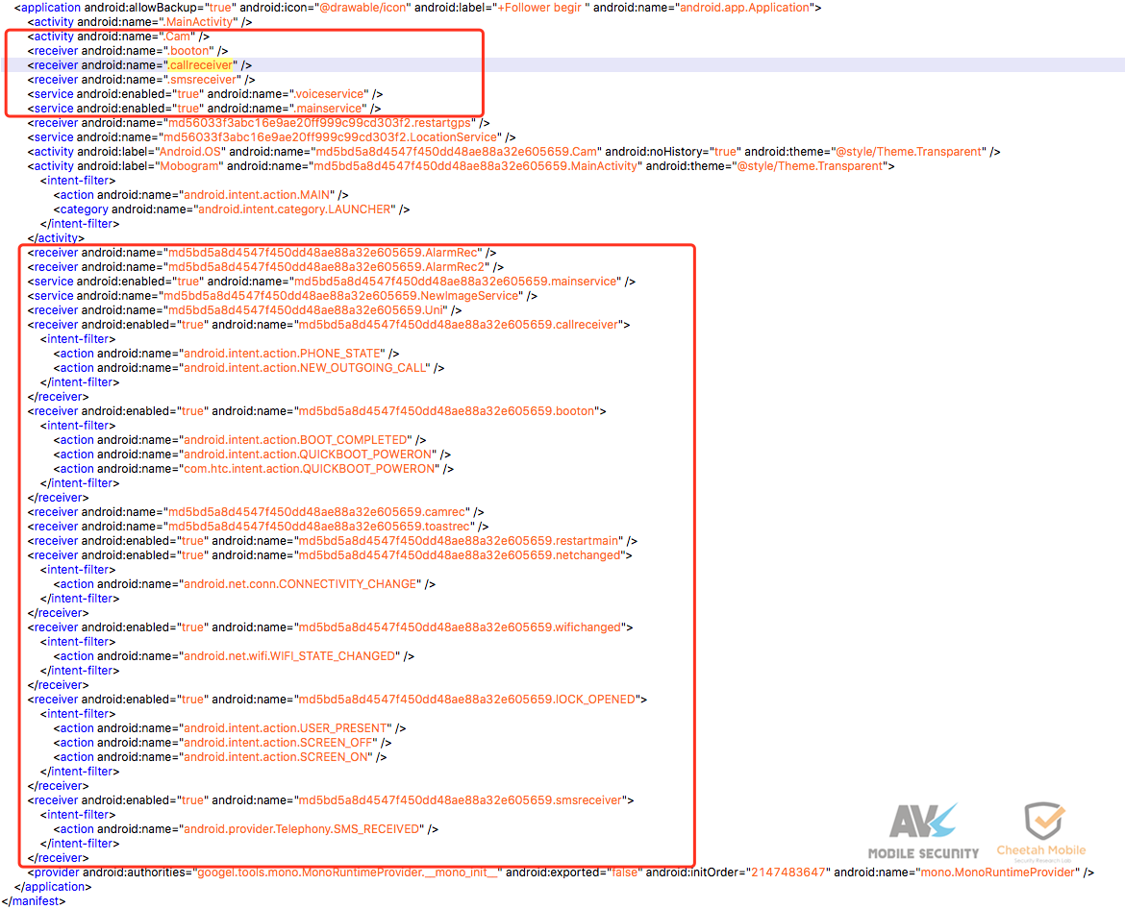This screenshot has width=1125, height=909.
Task: Click the receiver name ending in ".lOCK_OPENED"
Action: point(466,699)
